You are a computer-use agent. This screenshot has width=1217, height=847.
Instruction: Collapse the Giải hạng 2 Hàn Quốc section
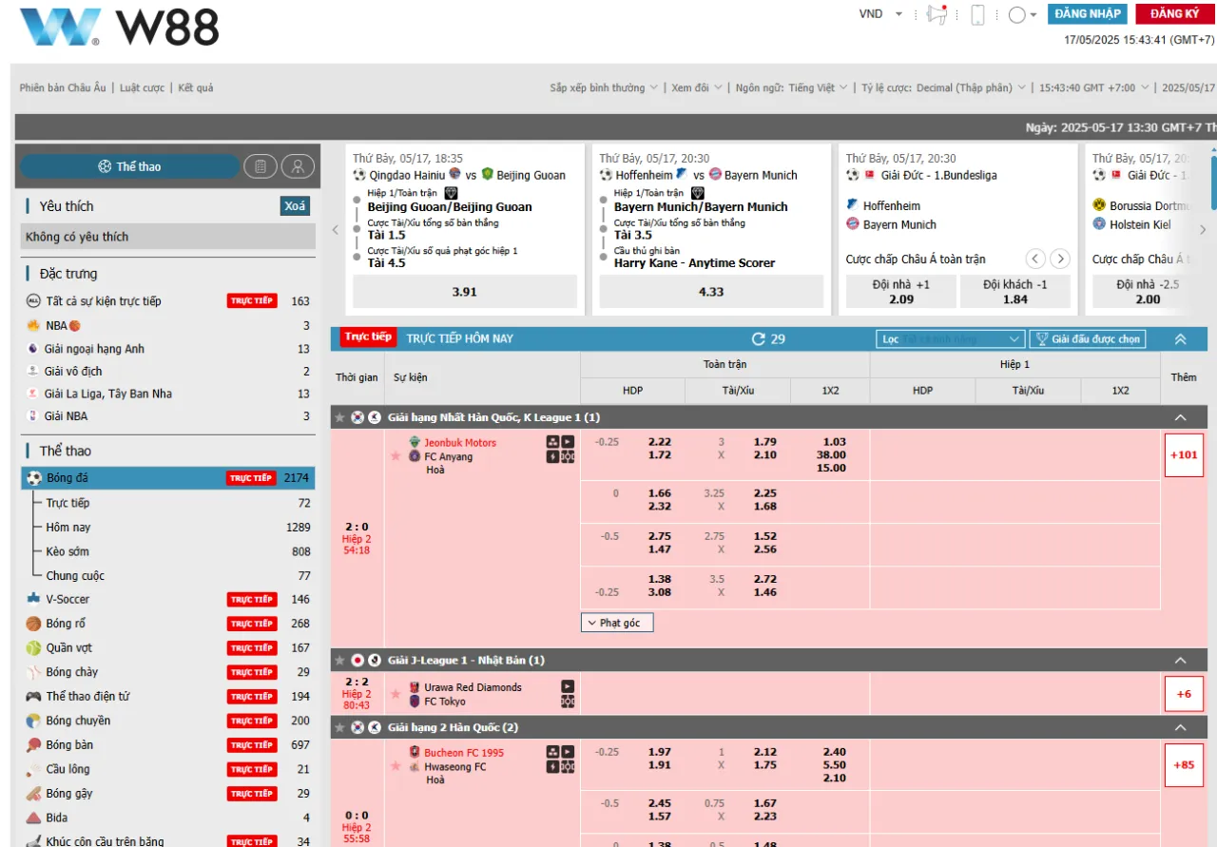click(x=1181, y=727)
